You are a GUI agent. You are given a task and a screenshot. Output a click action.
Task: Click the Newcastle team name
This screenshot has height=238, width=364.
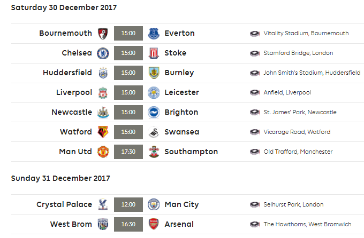point(72,112)
